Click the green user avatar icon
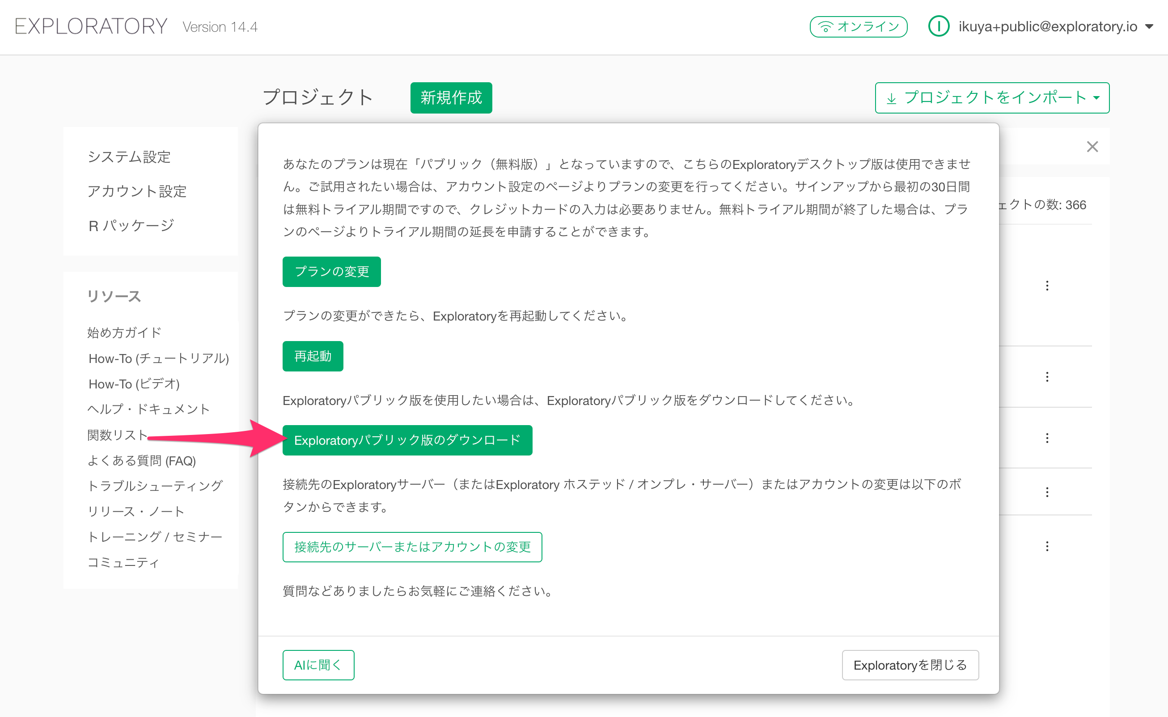Viewport: 1168px width, 717px height. point(938,26)
